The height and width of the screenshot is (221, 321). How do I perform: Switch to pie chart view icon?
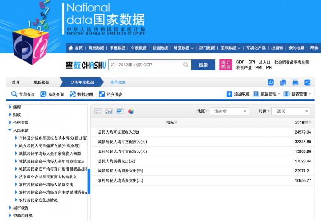click(x=131, y=111)
